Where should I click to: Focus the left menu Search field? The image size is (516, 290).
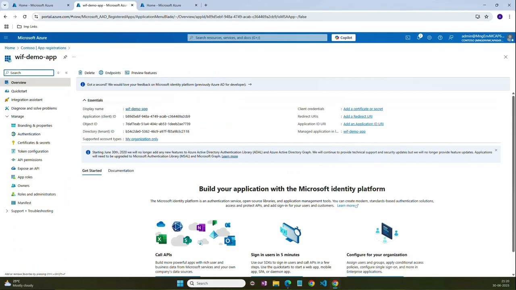[29, 73]
